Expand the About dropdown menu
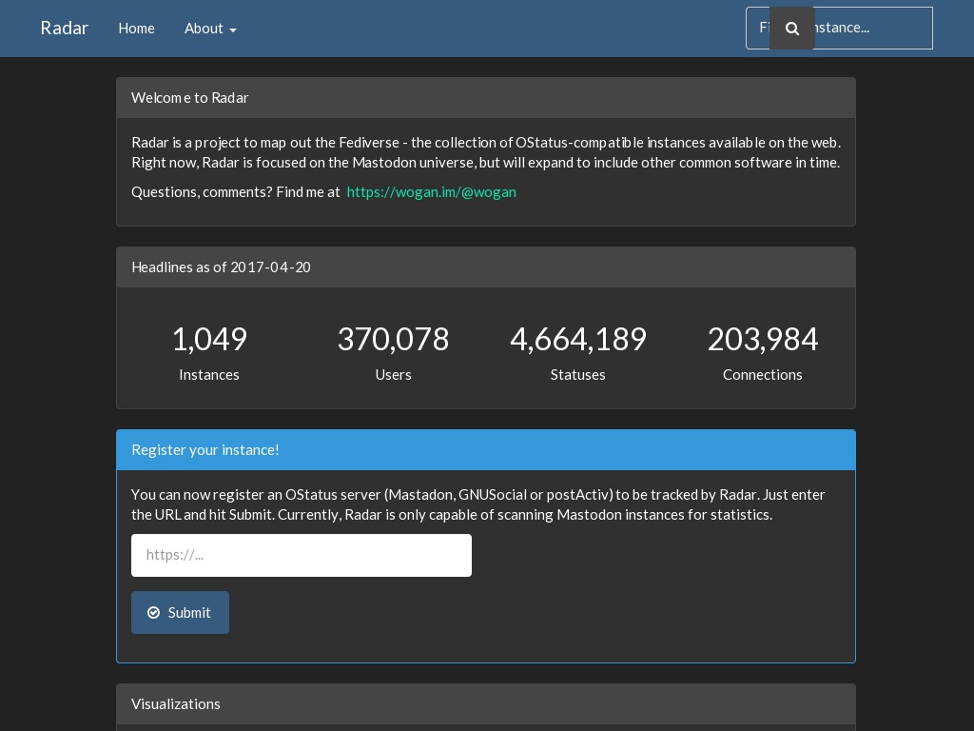974x731 pixels. tap(210, 28)
